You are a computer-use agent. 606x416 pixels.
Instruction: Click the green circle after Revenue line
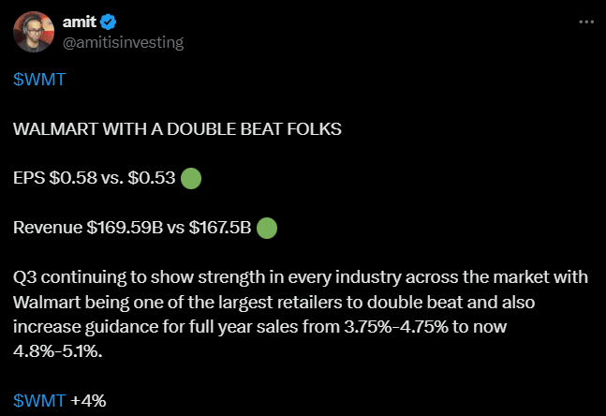(x=267, y=228)
